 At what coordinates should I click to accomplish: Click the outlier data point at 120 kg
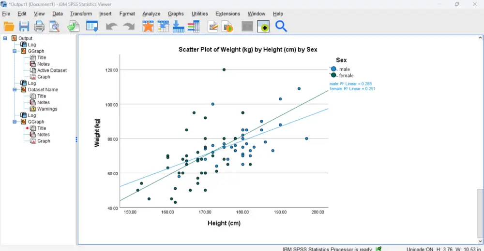(224, 70)
